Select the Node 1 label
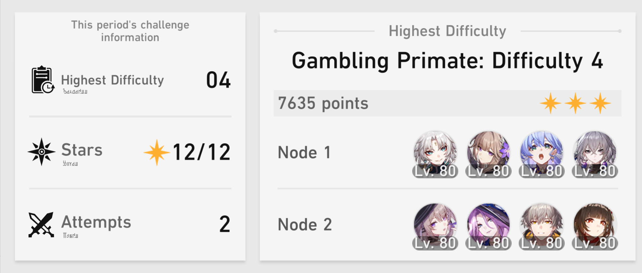Screen dimensions: 642x273 304,152
